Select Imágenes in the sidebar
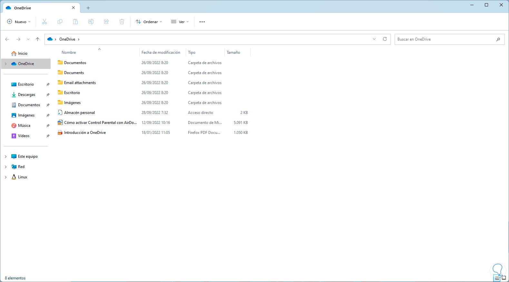 pos(26,115)
